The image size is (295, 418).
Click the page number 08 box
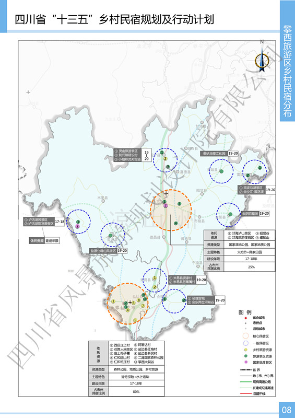coord(287,409)
